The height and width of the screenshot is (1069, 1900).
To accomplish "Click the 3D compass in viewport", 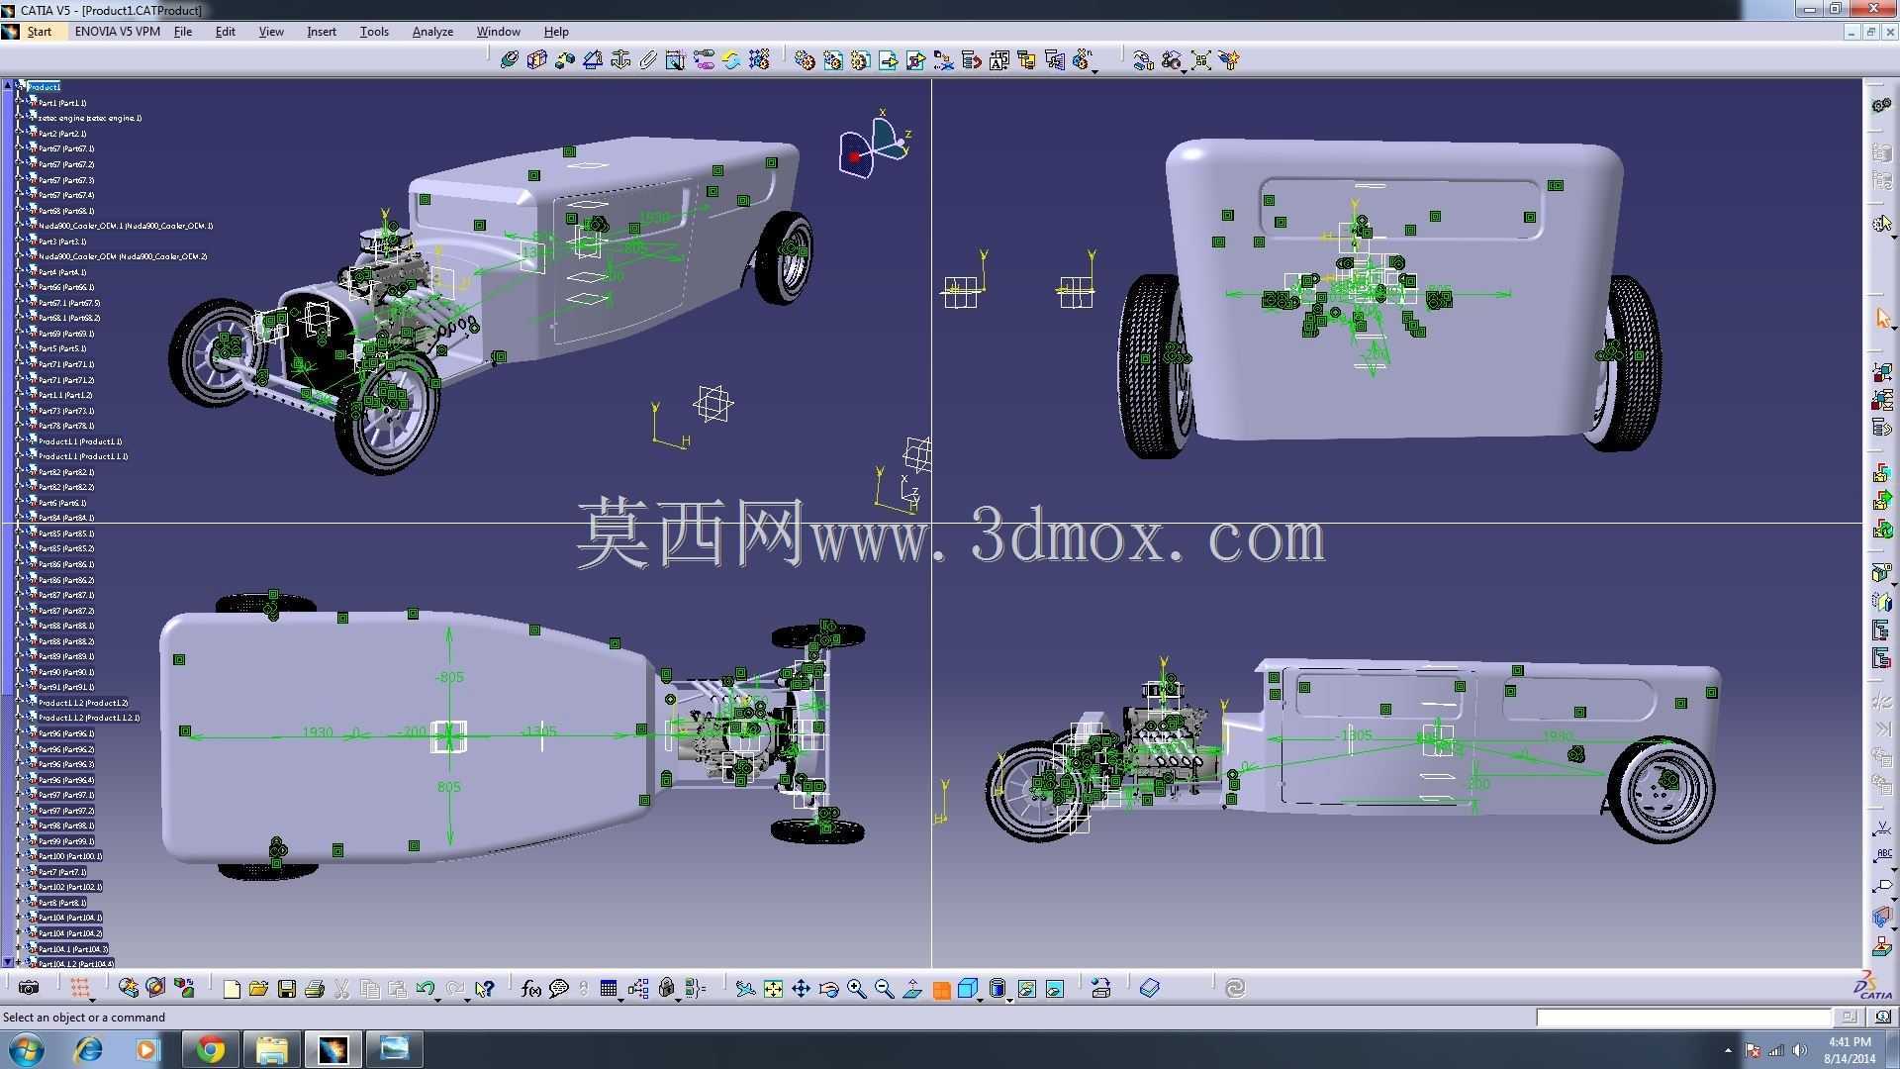I will pyautogui.click(x=874, y=146).
